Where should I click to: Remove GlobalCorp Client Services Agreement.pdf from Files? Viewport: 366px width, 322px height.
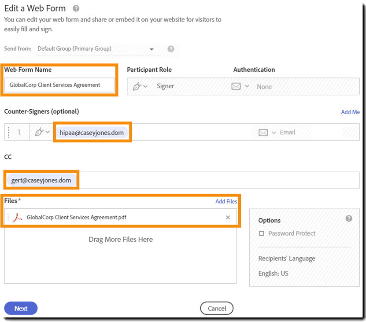(x=228, y=217)
